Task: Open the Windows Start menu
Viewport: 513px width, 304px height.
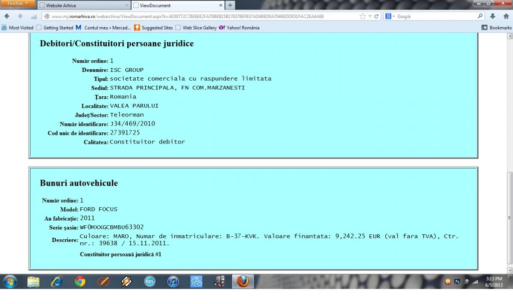Action: coord(10,281)
